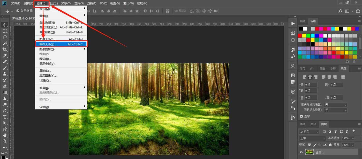Pick the black swatch in top row
Image resolution: width=362 pixels, height=159 pixels.
(301, 29)
